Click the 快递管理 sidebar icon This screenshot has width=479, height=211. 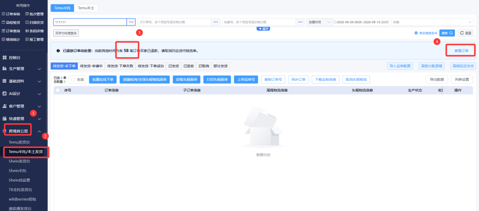coord(5,119)
